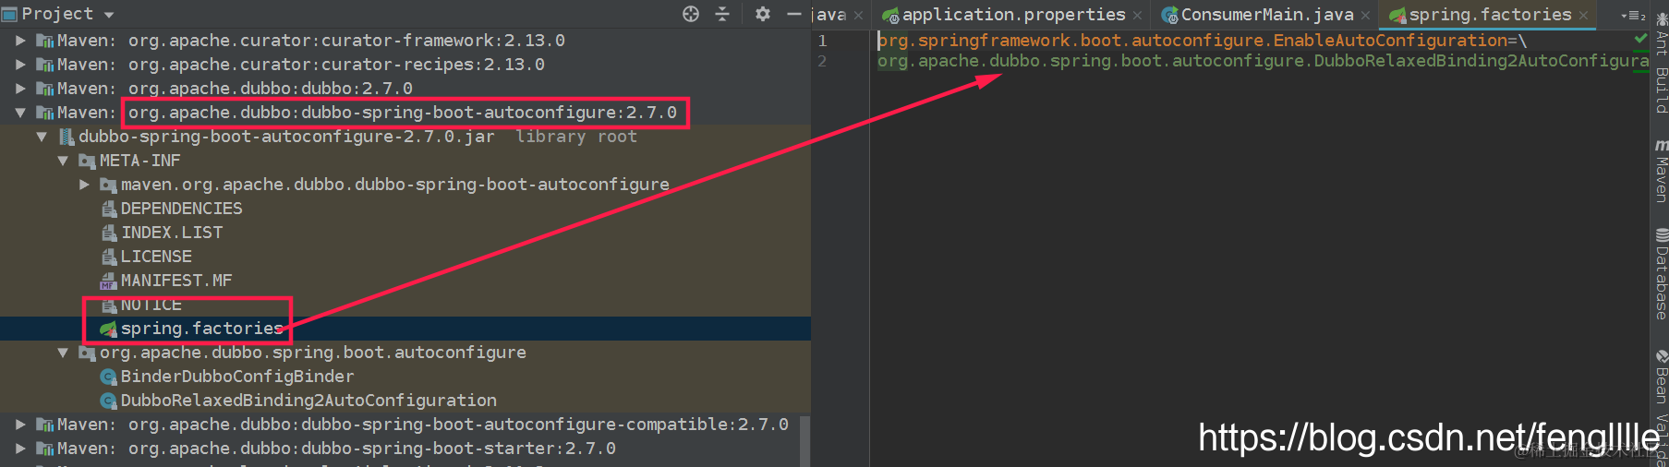Collapse dubbo-spring-boot-autoconfigure:2.7.0 Maven node
Screen dimensions: 1669x467
click(20, 113)
